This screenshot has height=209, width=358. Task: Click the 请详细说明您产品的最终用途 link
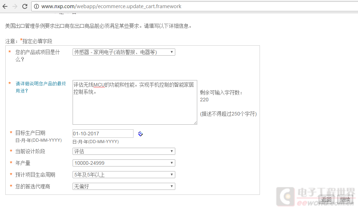(41, 87)
